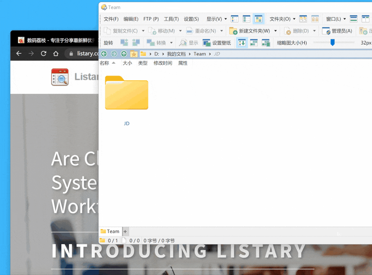Viewport: 372px width, 275px height.
Task: Toggle the details list view mode button
Action: point(235,19)
